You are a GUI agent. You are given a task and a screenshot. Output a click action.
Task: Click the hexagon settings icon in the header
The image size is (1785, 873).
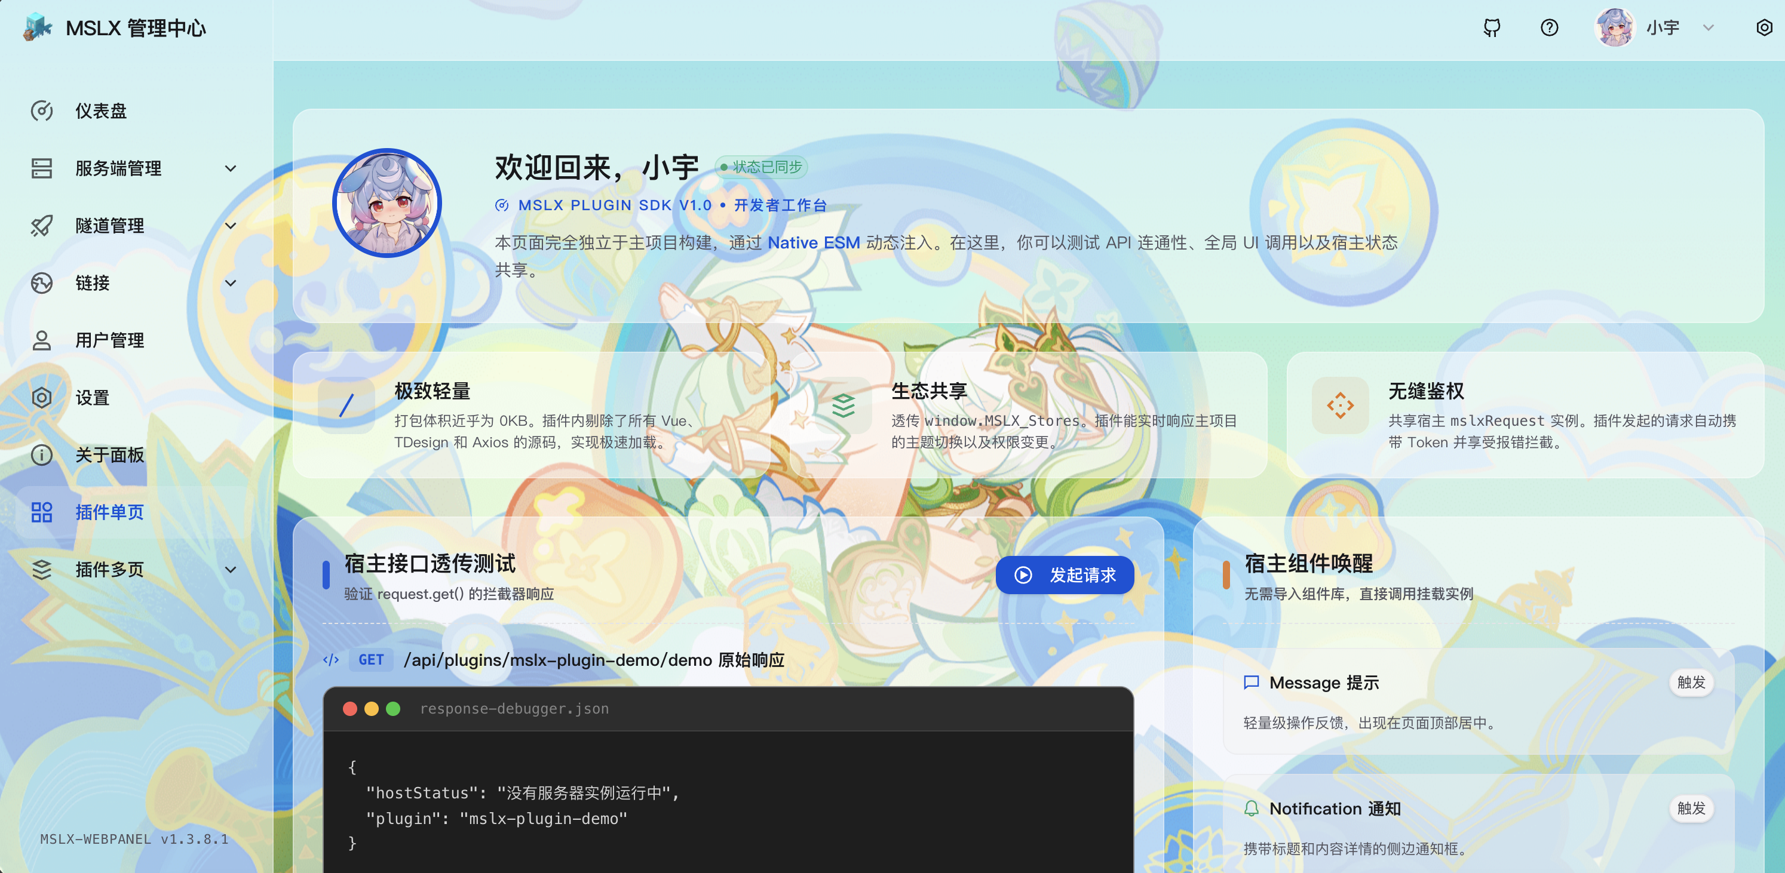(1763, 27)
